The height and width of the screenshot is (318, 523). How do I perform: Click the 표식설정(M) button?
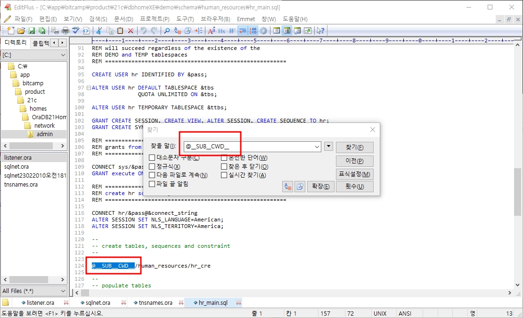355,174
